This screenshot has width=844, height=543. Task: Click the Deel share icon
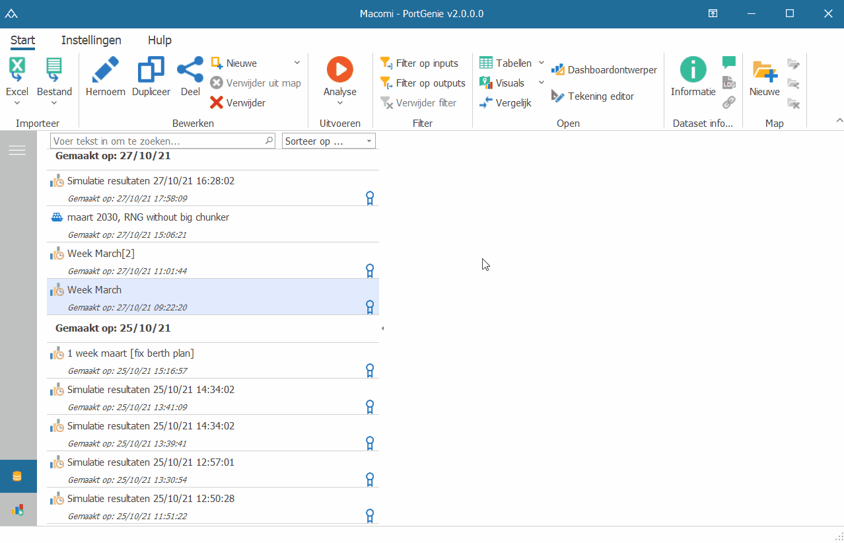click(x=190, y=70)
